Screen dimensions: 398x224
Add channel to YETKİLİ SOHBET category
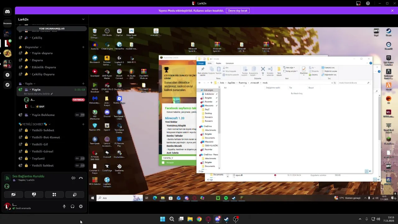(83, 124)
